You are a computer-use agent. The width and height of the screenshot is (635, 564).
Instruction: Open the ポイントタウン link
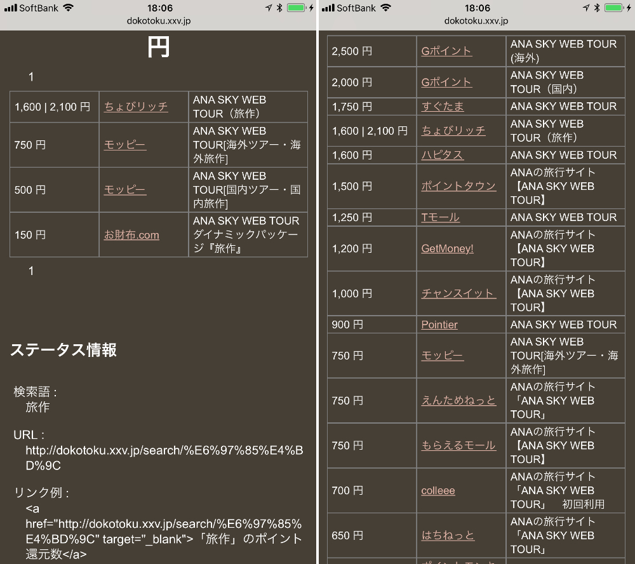click(x=458, y=186)
